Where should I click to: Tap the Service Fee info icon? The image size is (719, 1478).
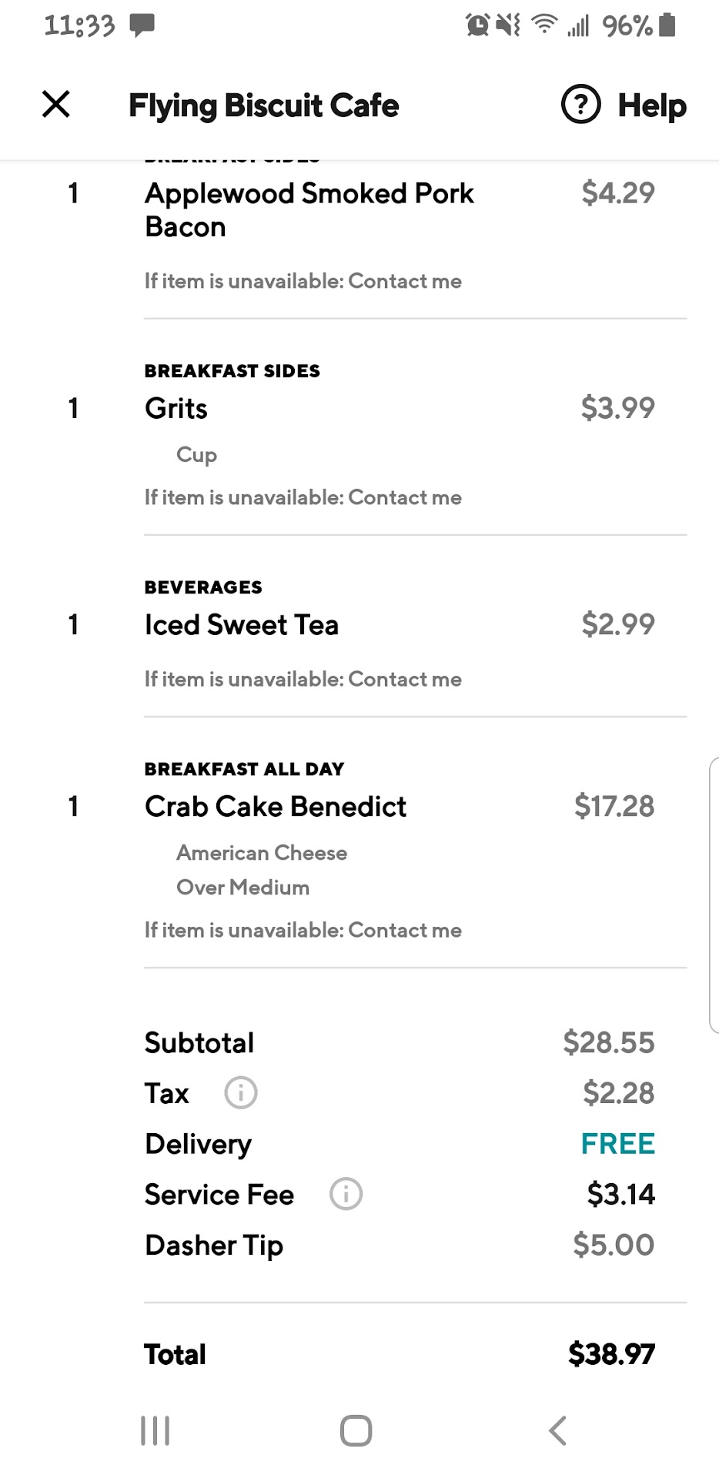pyautogui.click(x=346, y=1195)
